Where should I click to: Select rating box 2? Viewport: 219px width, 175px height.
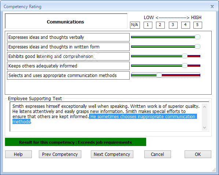coord(160,25)
